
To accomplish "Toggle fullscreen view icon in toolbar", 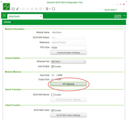I will (x=54, y=9).
